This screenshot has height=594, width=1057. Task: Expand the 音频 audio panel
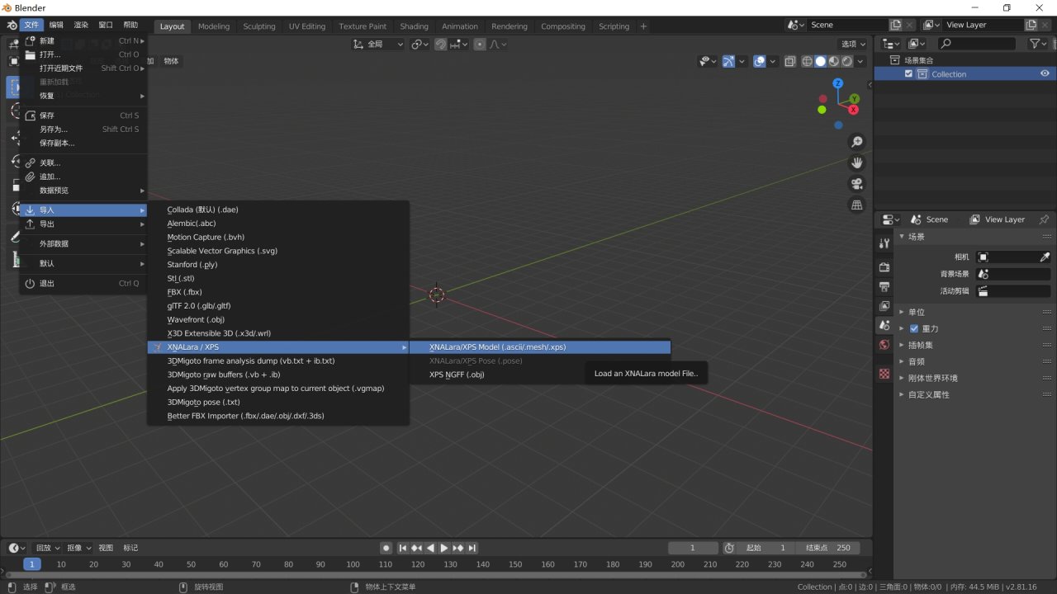pos(916,361)
